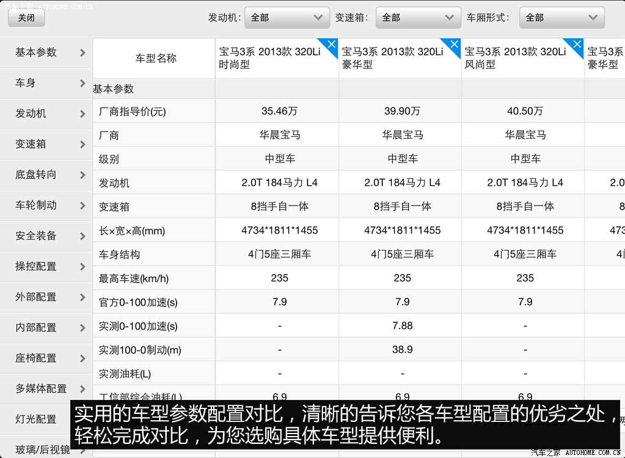
Task: Click the chevron beside 多媒体配置
Action: point(82,389)
